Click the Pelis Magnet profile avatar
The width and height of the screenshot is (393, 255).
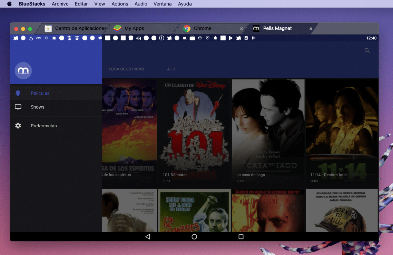[x=23, y=70]
